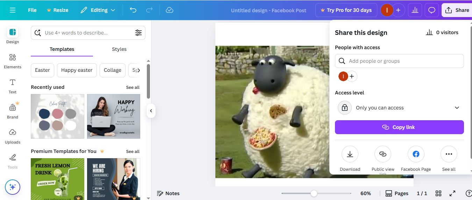
Task: Undo the last action
Action: pos(133,10)
